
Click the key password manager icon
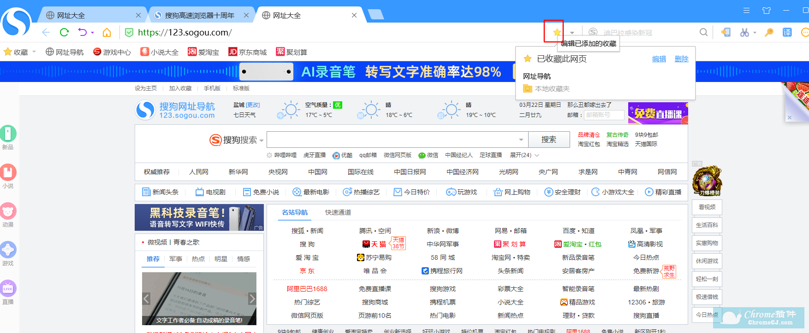click(x=769, y=32)
